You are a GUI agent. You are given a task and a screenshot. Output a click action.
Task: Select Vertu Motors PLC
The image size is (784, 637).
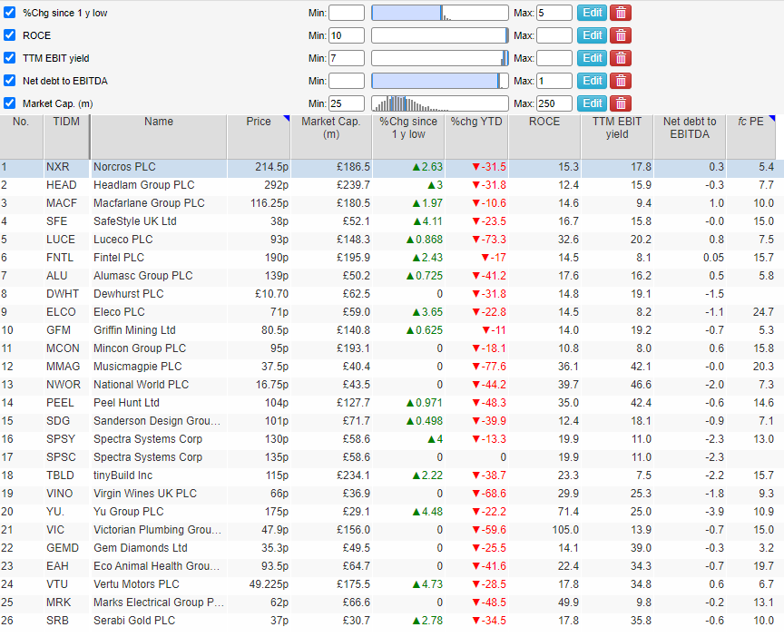(136, 584)
